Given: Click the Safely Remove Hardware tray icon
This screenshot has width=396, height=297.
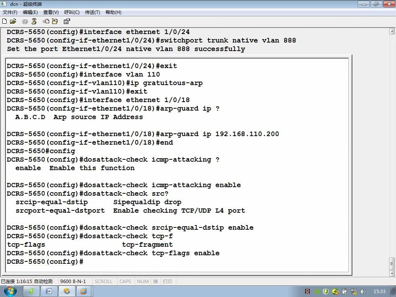Looking at the screenshot, I should pos(345,292).
